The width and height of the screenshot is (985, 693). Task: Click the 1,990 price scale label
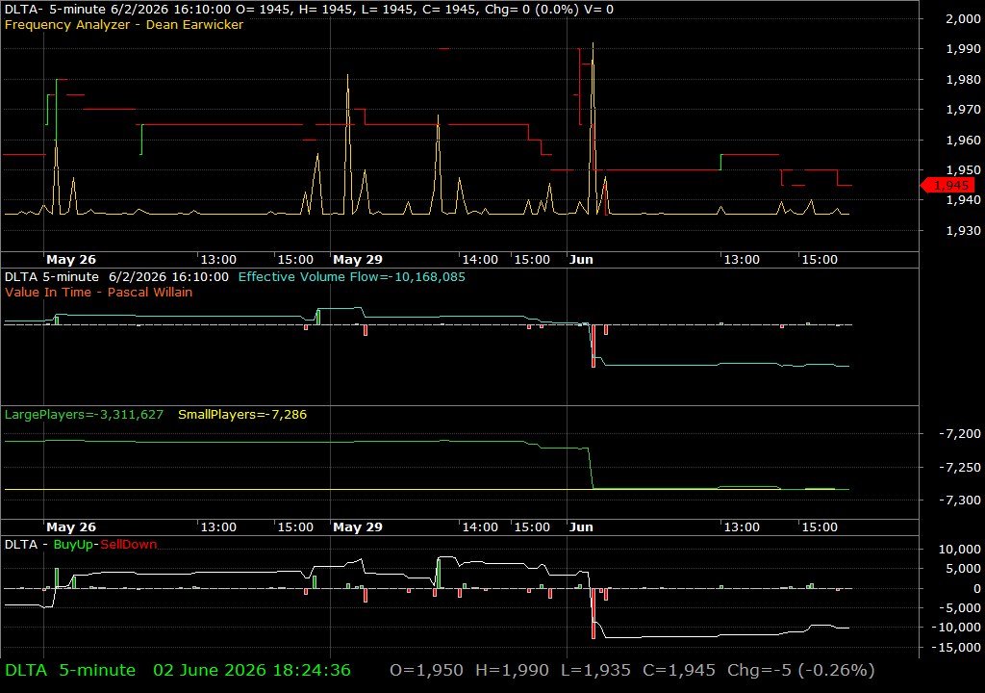(963, 48)
